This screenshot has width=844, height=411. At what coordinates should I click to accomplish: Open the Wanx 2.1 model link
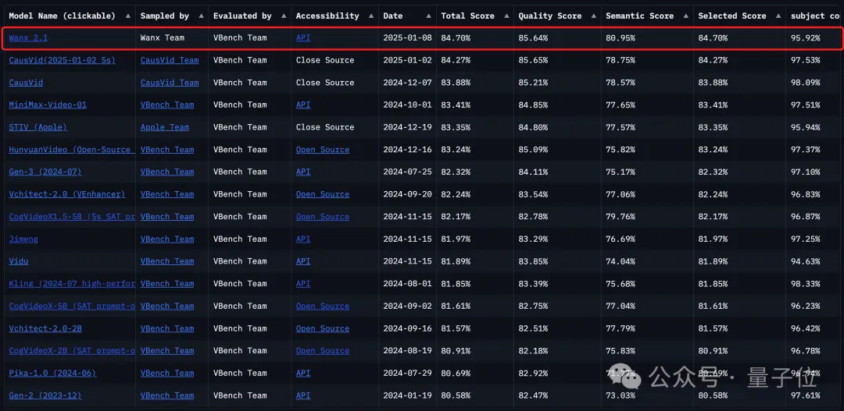click(x=28, y=37)
